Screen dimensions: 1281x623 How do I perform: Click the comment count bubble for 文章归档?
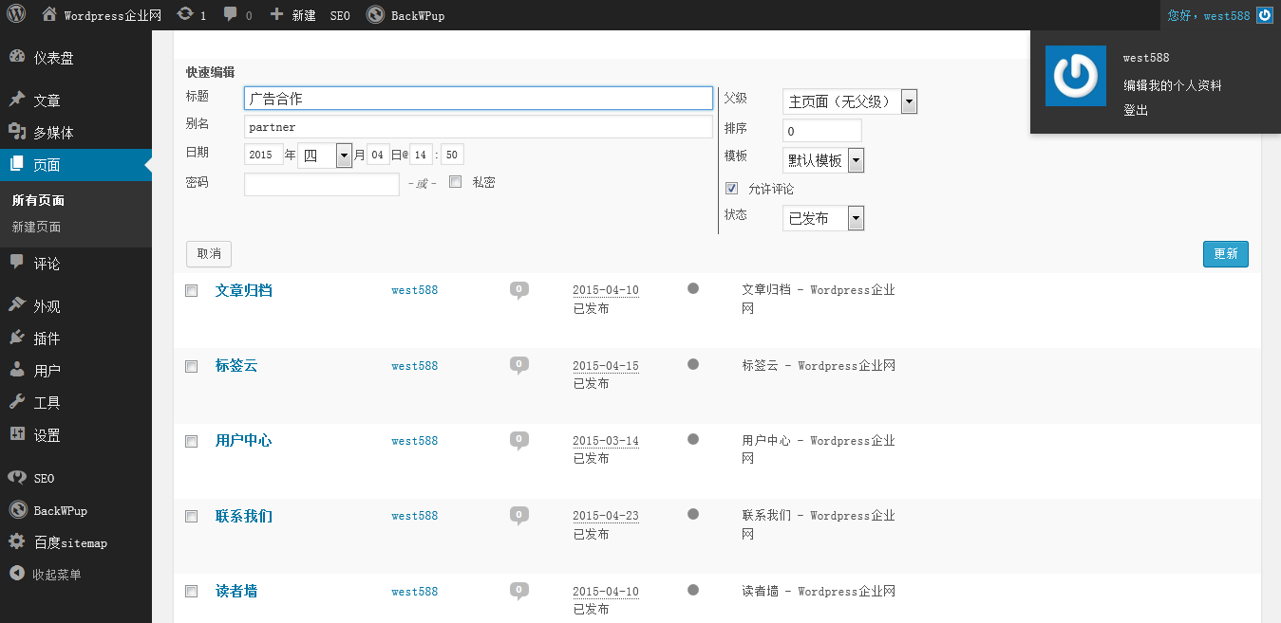click(x=518, y=290)
